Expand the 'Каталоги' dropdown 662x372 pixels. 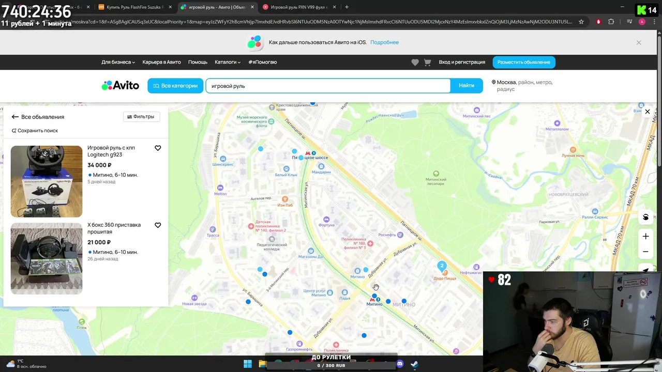coord(228,62)
